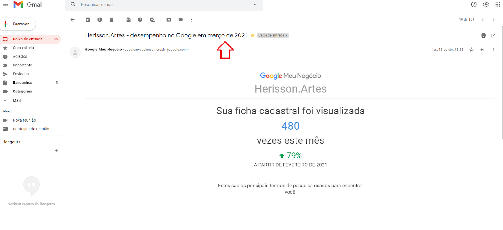Image resolution: width=503 pixels, height=230 pixels.
Task: Type in the Pesquisar e-mail field
Action: [x=163, y=5]
